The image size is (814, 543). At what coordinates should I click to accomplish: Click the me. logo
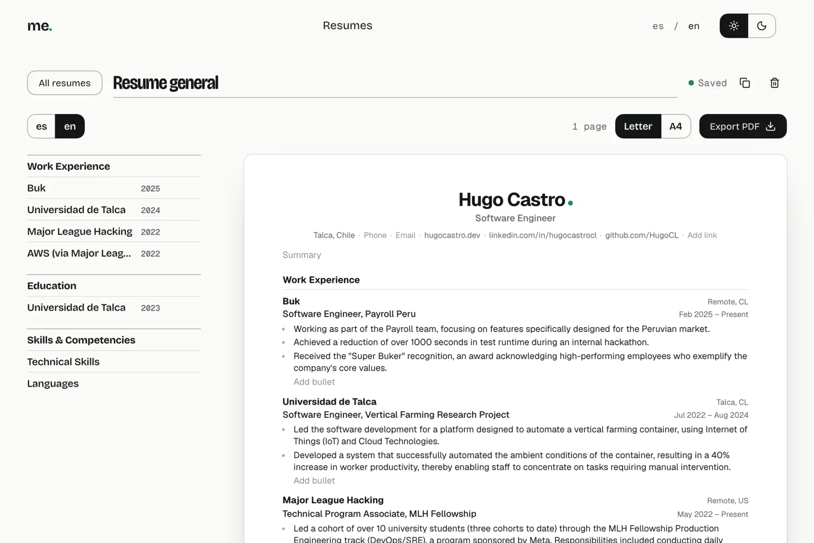point(40,25)
